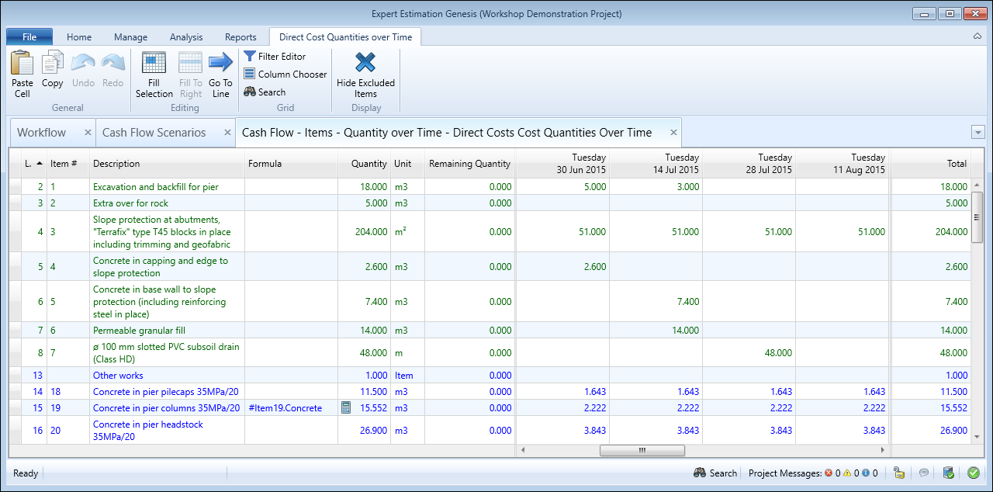The width and height of the screenshot is (993, 492).
Task: Click the horizontal scrollbar thumb
Action: click(642, 450)
